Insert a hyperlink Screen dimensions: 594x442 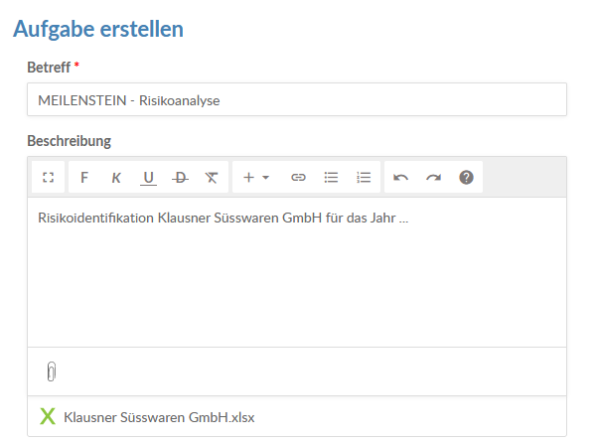(x=298, y=177)
